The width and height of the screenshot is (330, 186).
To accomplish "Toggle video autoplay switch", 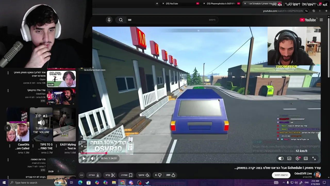I will tap(281, 158).
